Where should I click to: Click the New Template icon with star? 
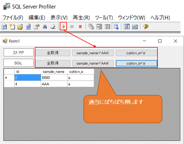point(12,27)
